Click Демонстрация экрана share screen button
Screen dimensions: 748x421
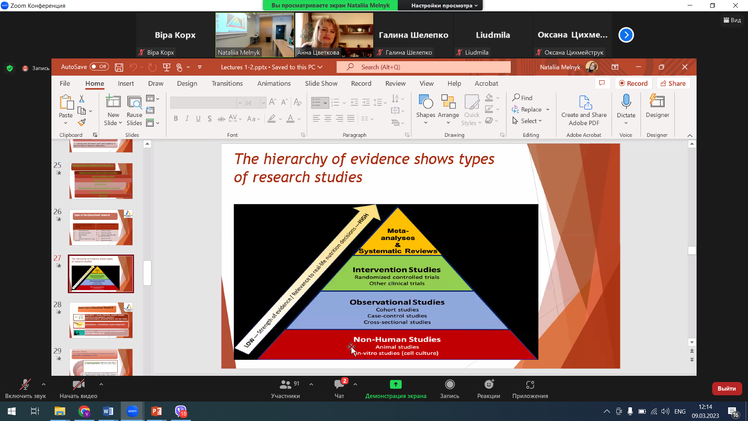(x=396, y=389)
